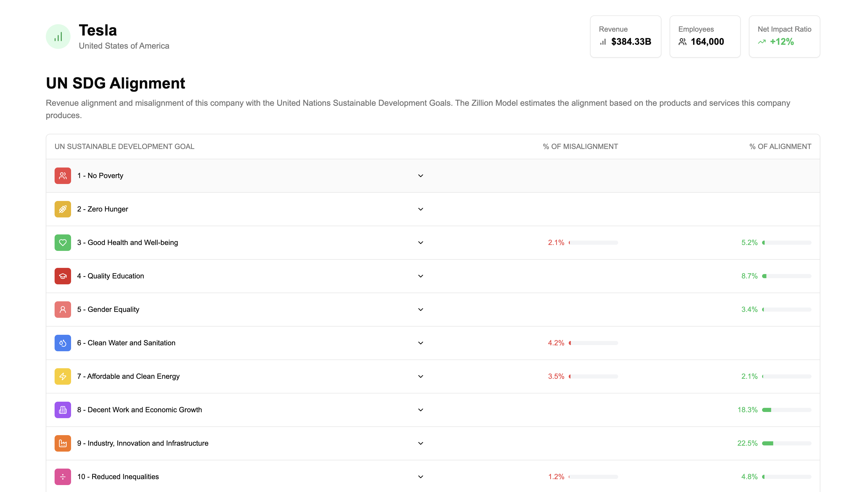This screenshot has height=492, width=863.
Task: Click UN SUSTAINABLE DEVELOPMENT GOAL column header
Action: tap(124, 147)
